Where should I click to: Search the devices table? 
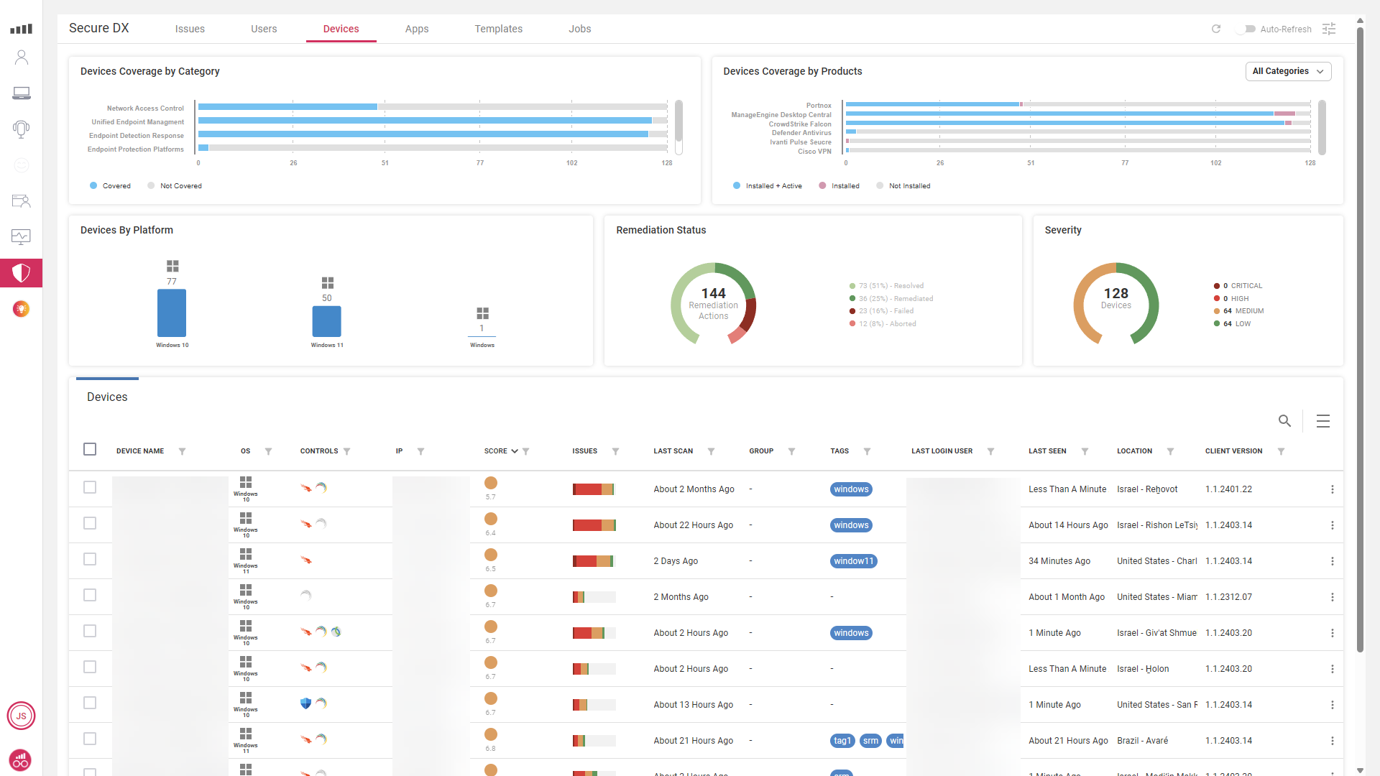[x=1284, y=421]
